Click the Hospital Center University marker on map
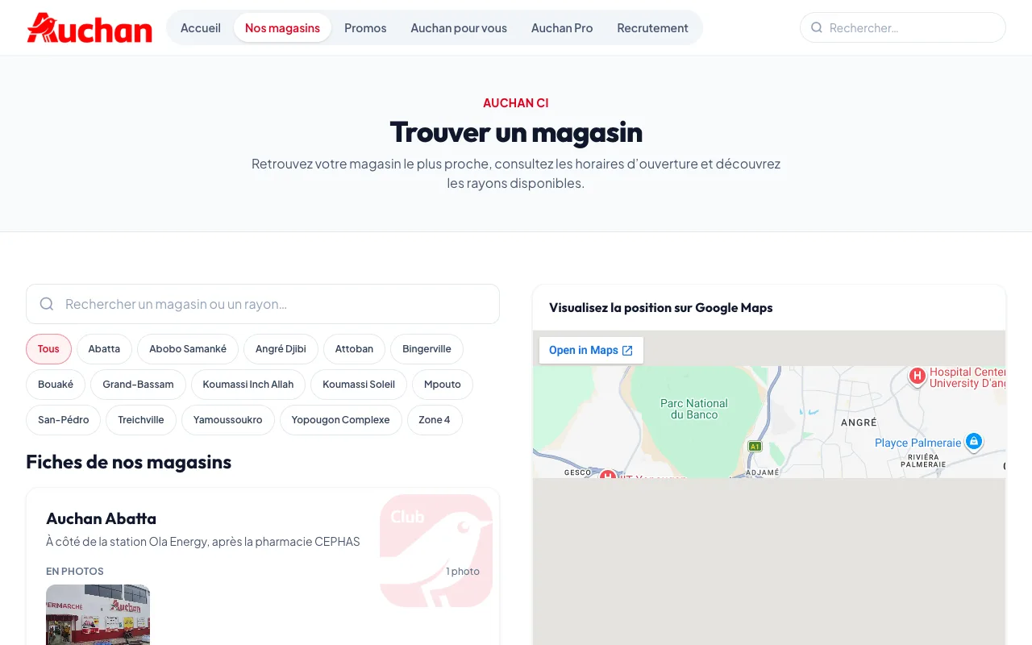This screenshot has width=1032, height=645. [x=917, y=376]
